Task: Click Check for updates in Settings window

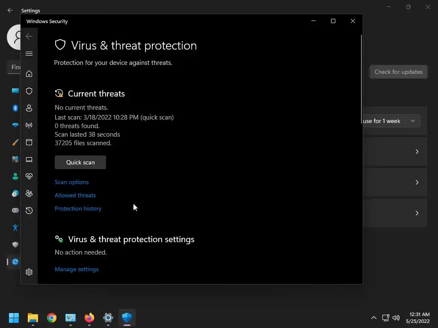Action: click(x=398, y=72)
